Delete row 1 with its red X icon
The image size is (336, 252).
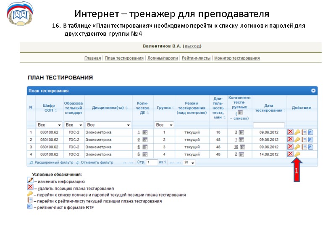[290, 132]
